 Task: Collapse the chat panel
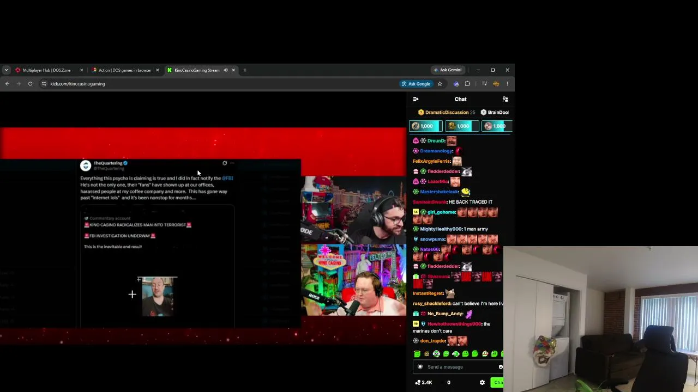tap(416, 99)
